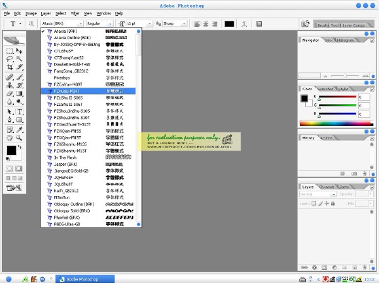Open Color panel flyout menu
Image resolution: width=379 pixels, height=283 pixels.
(372, 90)
